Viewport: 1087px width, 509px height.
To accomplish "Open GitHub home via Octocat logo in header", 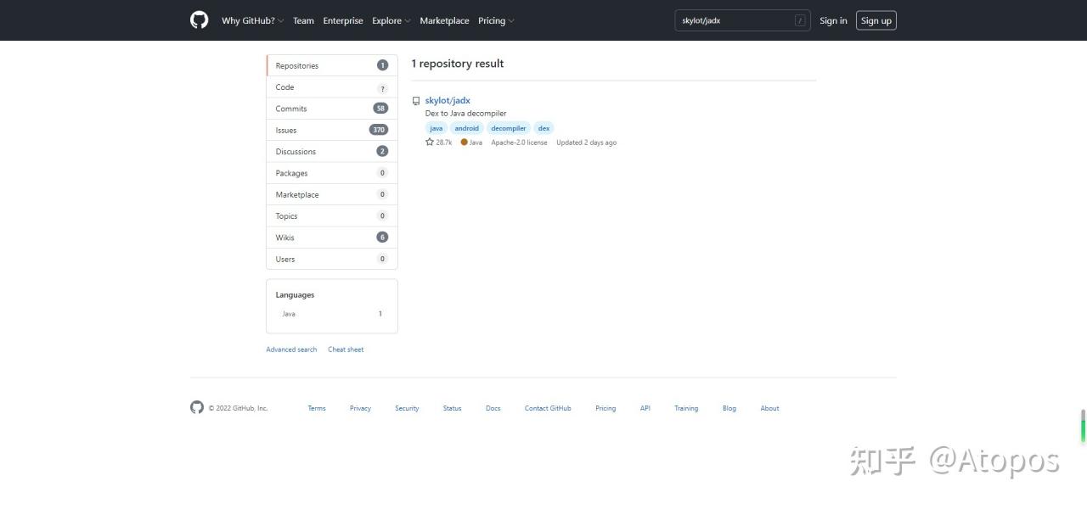I will 200,20.
